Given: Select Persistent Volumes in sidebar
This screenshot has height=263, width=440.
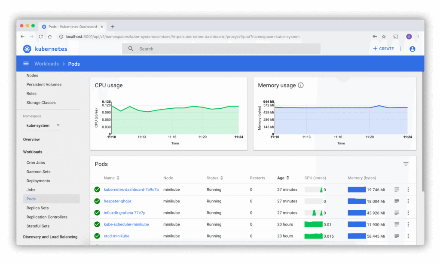Looking at the screenshot, I should pos(44,85).
